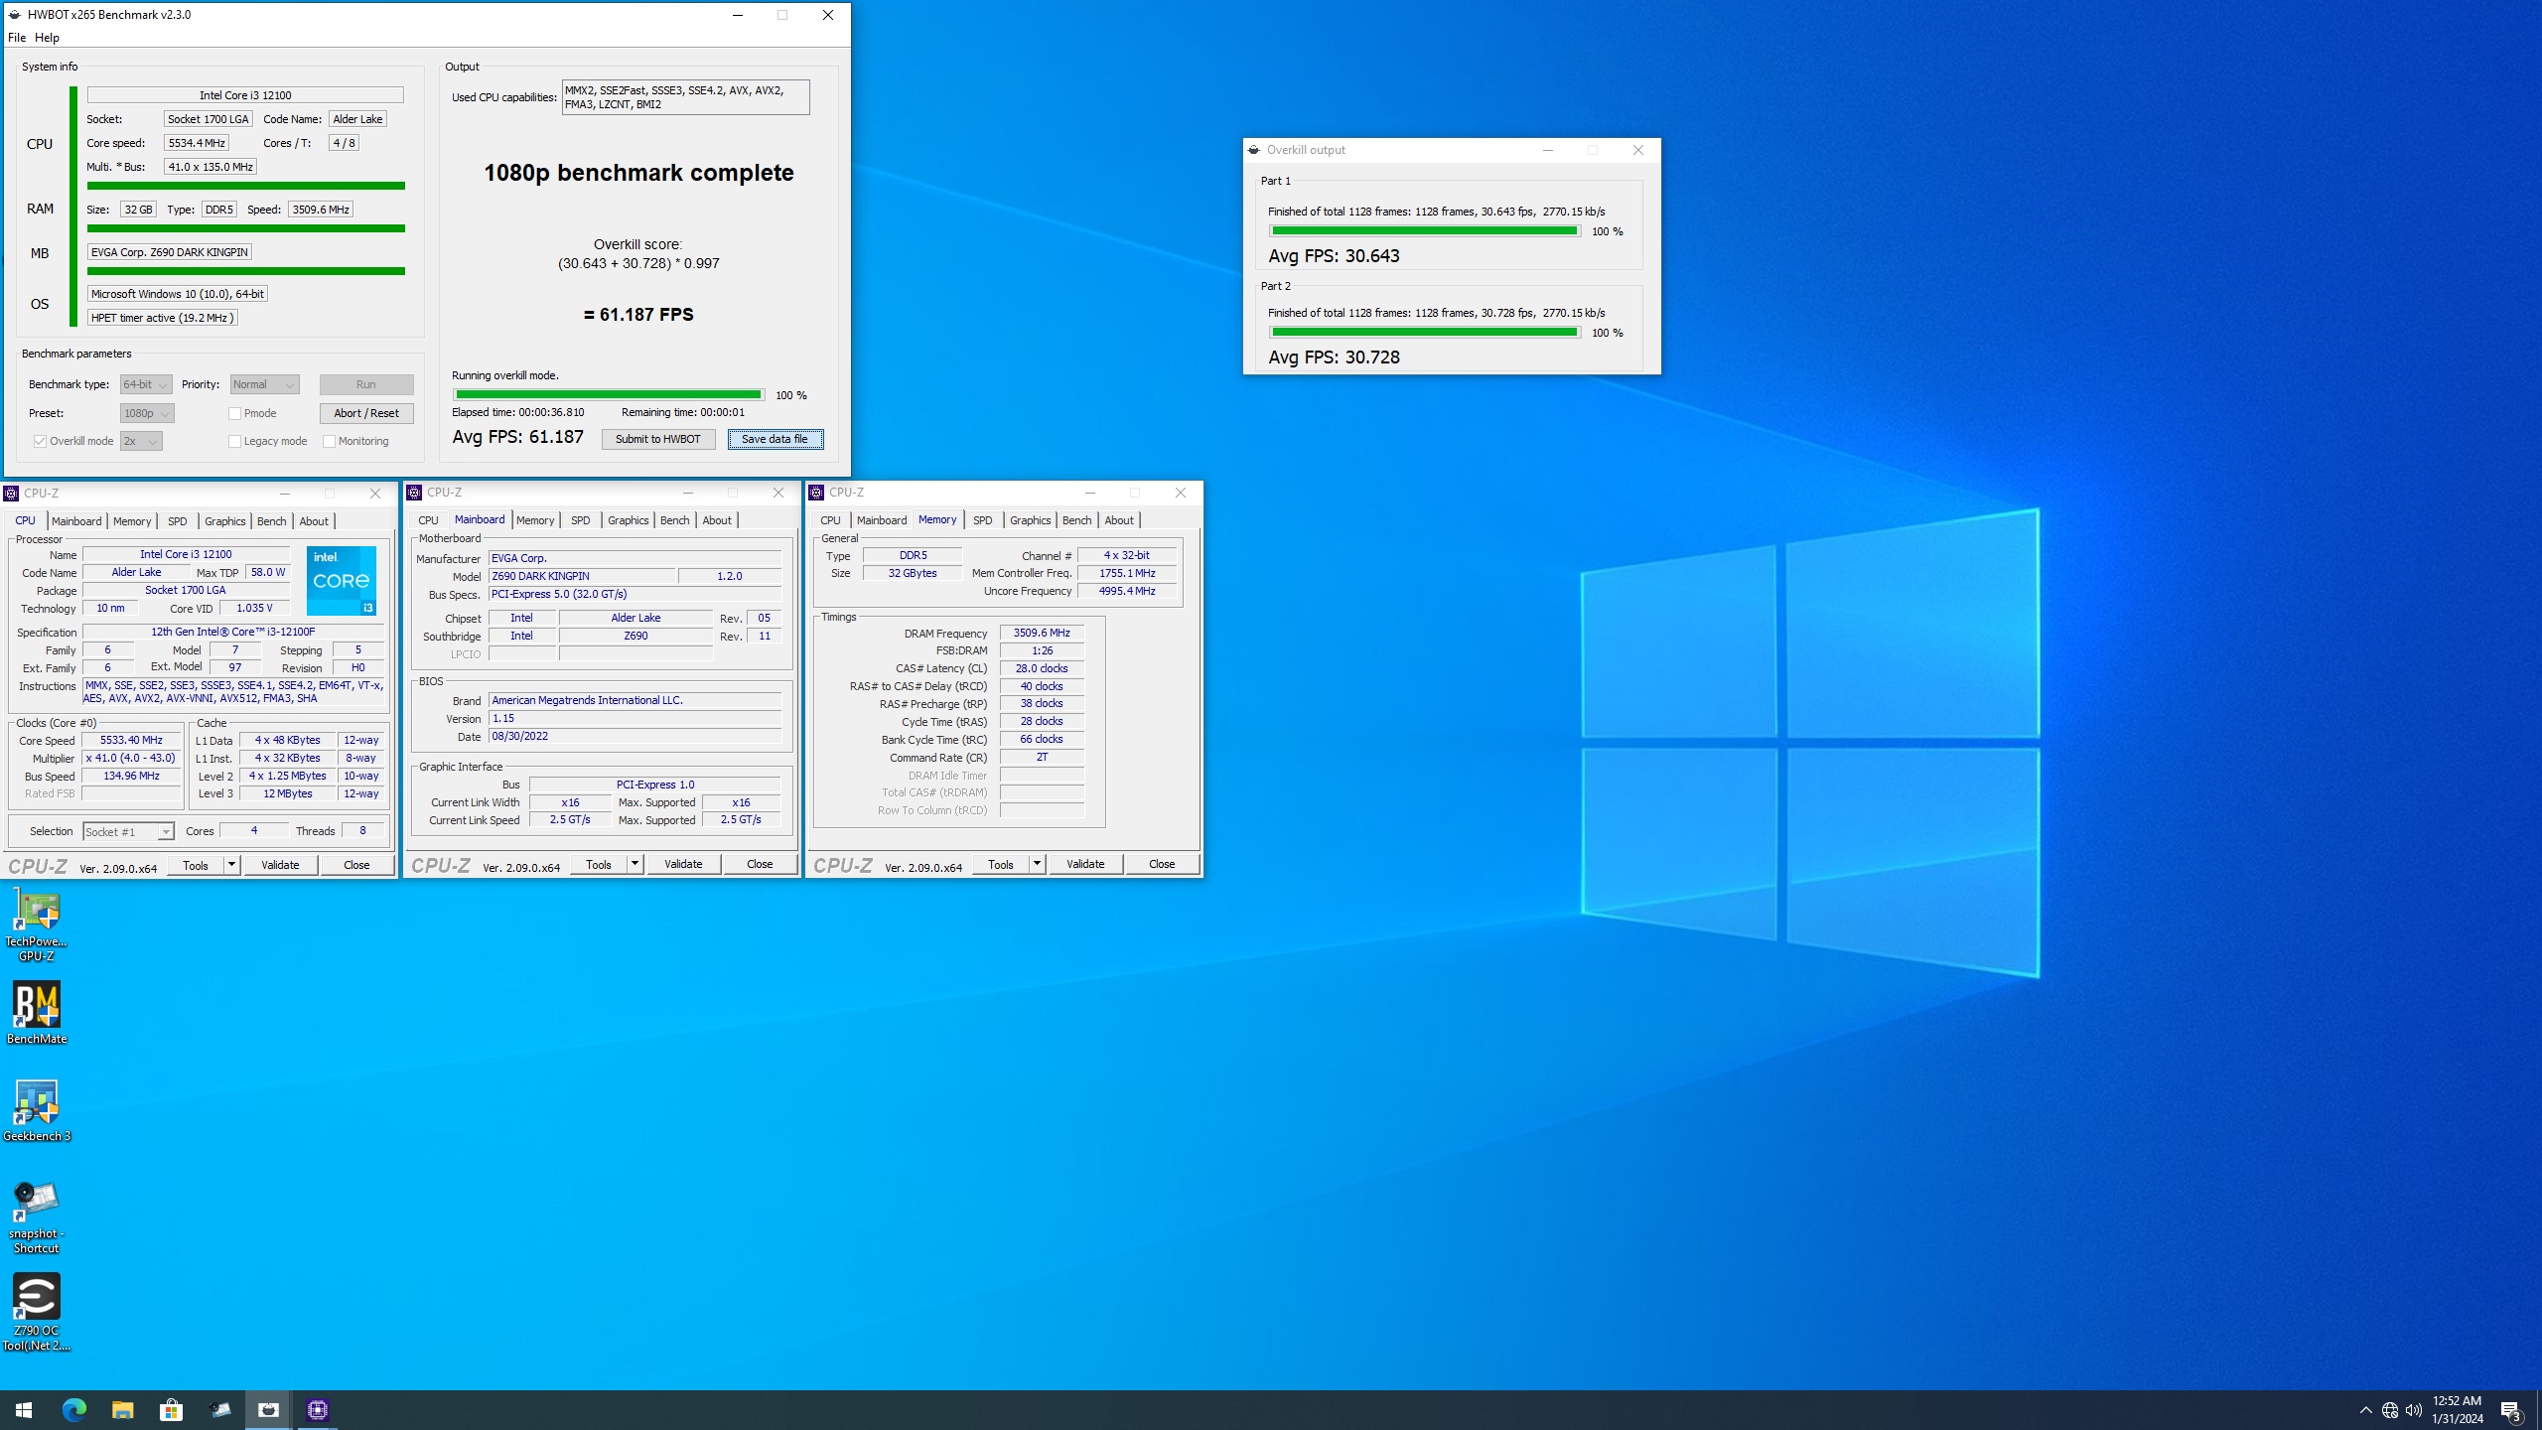Click the CAS# Latency 28.0 clocks value
Image resolution: width=2542 pixels, height=1430 pixels.
(x=1042, y=668)
